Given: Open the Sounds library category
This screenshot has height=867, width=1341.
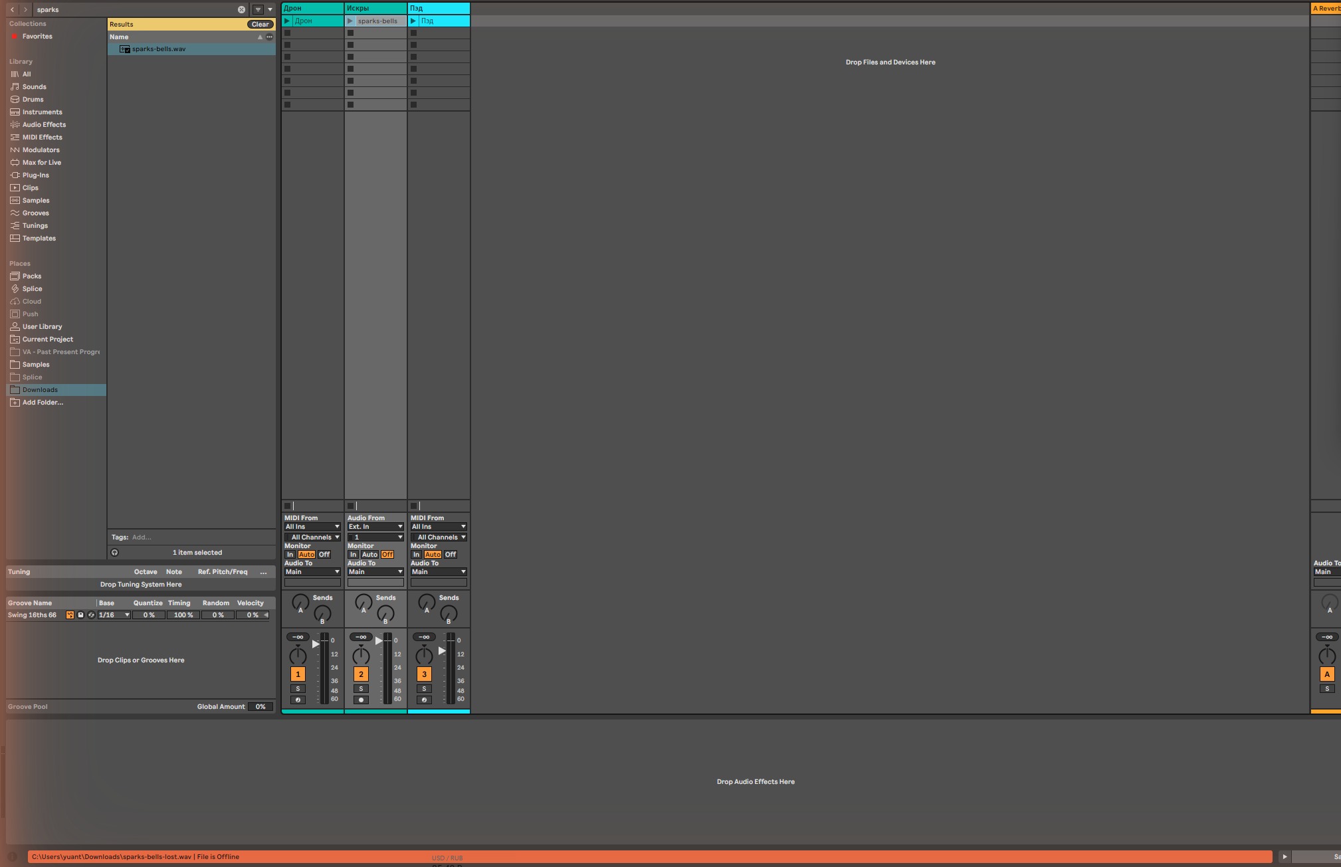Looking at the screenshot, I should coord(34,87).
